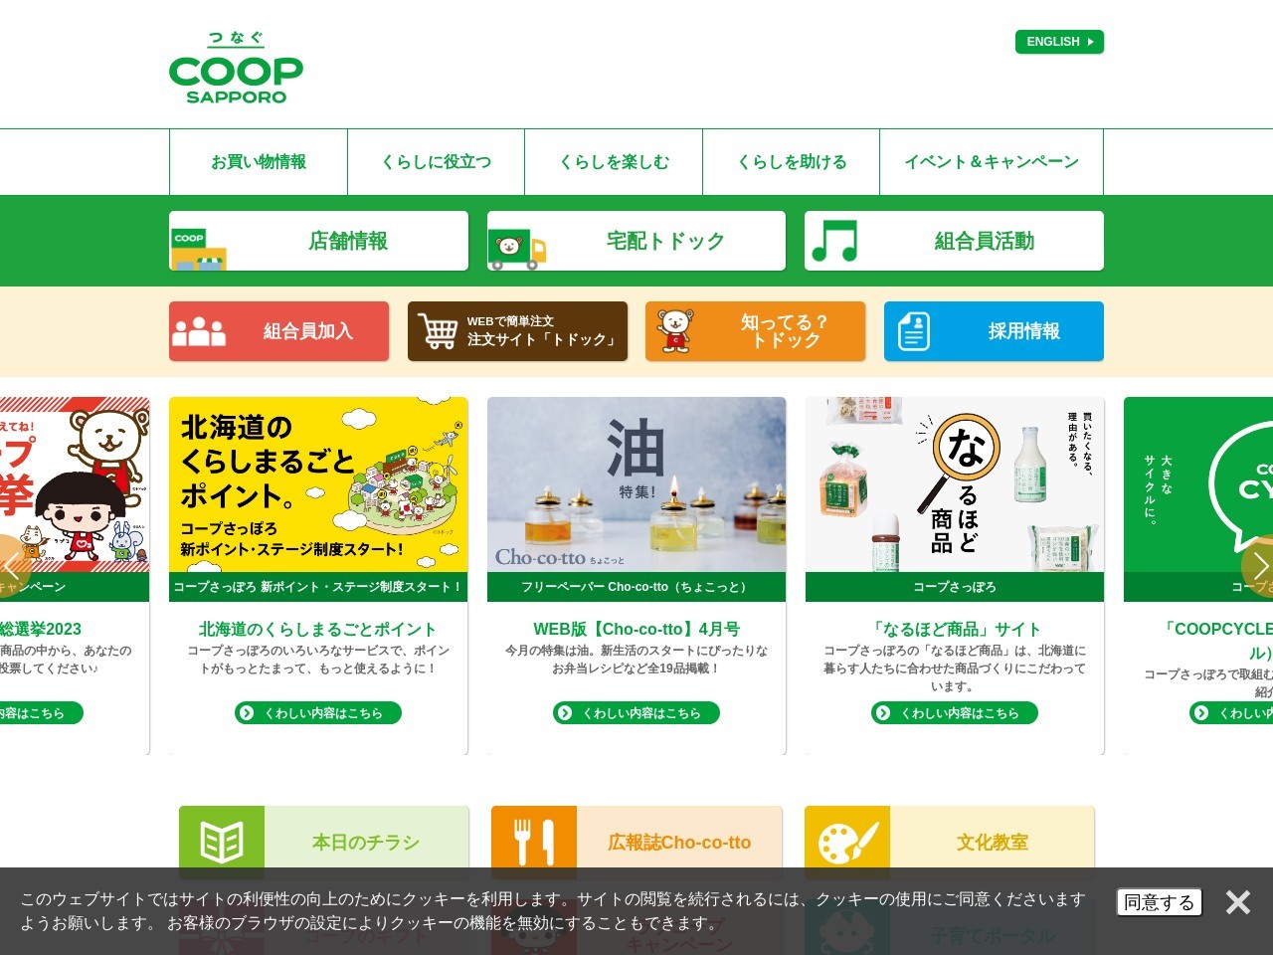Click くわしい内容はこちら under なるほど商品サイト
Viewport: 1273px width, 955px height.
955,713
